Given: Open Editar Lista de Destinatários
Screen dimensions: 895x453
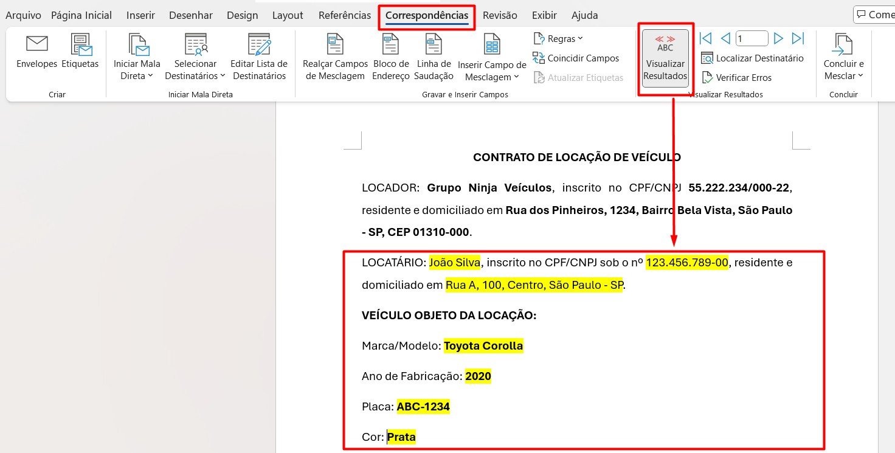Looking at the screenshot, I should pos(259,58).
